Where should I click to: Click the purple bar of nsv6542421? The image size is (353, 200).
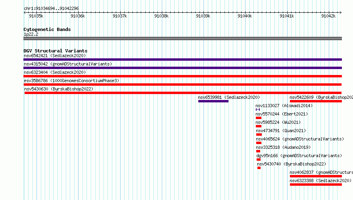click(182, 60)
